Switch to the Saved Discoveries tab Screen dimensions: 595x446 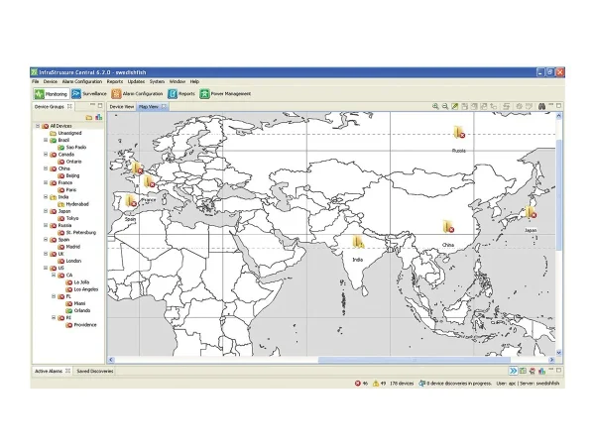(x=95, y=371)
